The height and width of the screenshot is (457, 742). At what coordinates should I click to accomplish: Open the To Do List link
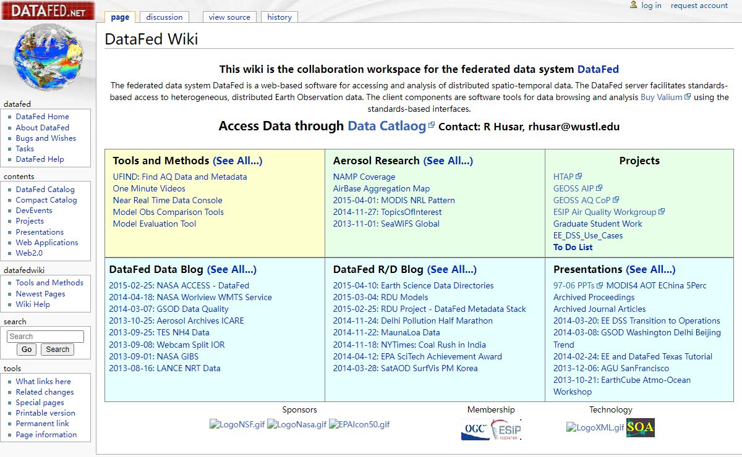[x=573, y=248]
